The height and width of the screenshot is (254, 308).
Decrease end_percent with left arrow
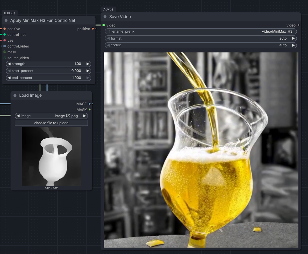[9, 78]
